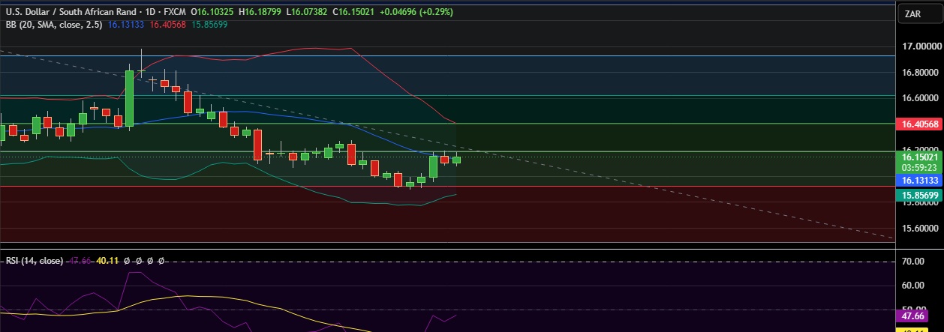Click the 70.00 RSI axis value
Viewport: 944px width, 332px height.
912,262
